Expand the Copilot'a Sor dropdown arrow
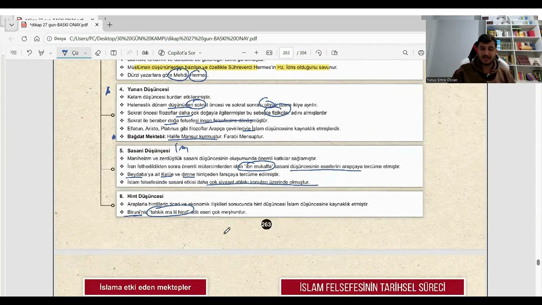This screenshot has width=542, height=305. click(x=200, y=53)
